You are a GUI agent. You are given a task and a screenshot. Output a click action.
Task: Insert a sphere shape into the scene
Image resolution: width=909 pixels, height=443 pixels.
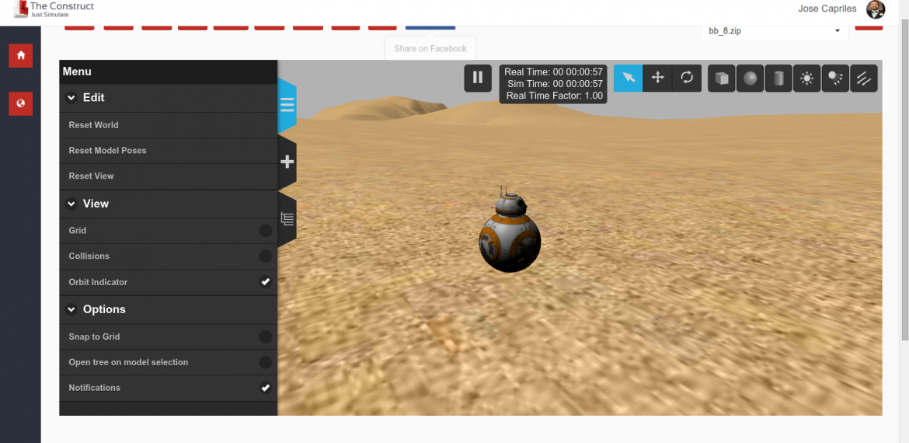751,78
